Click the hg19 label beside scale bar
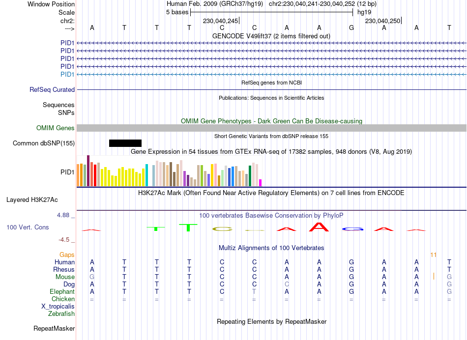467x340 pixels. click(364, 12)
